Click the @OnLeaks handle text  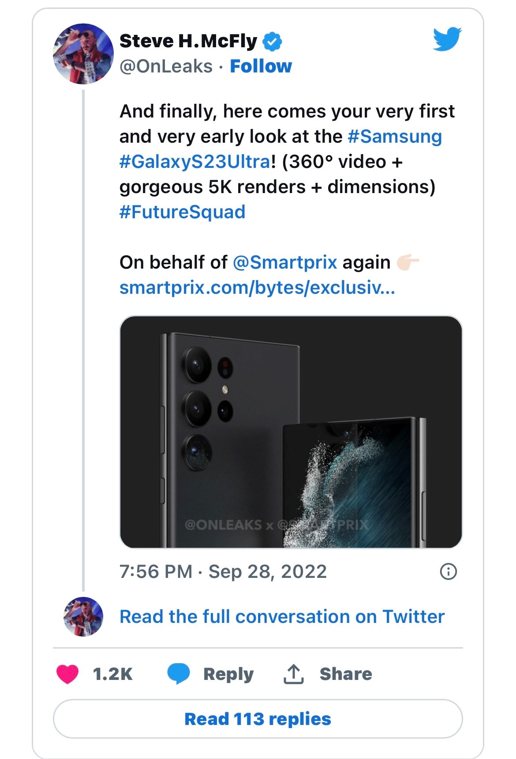point(166,66)
